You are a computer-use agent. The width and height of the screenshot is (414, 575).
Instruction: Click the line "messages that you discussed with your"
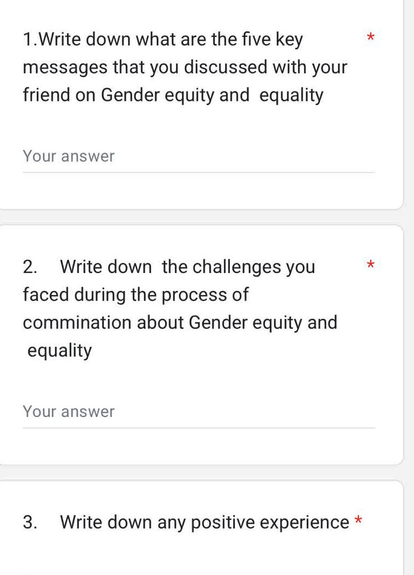point(185,68)
